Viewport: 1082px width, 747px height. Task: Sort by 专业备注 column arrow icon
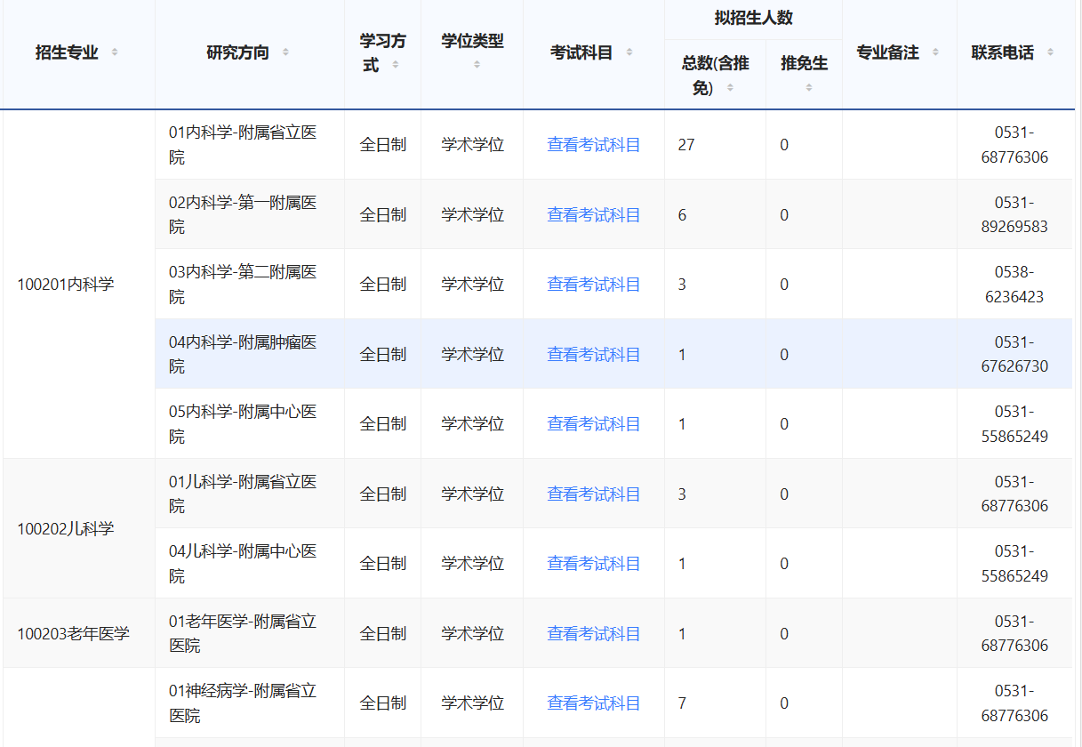(935, 52)
